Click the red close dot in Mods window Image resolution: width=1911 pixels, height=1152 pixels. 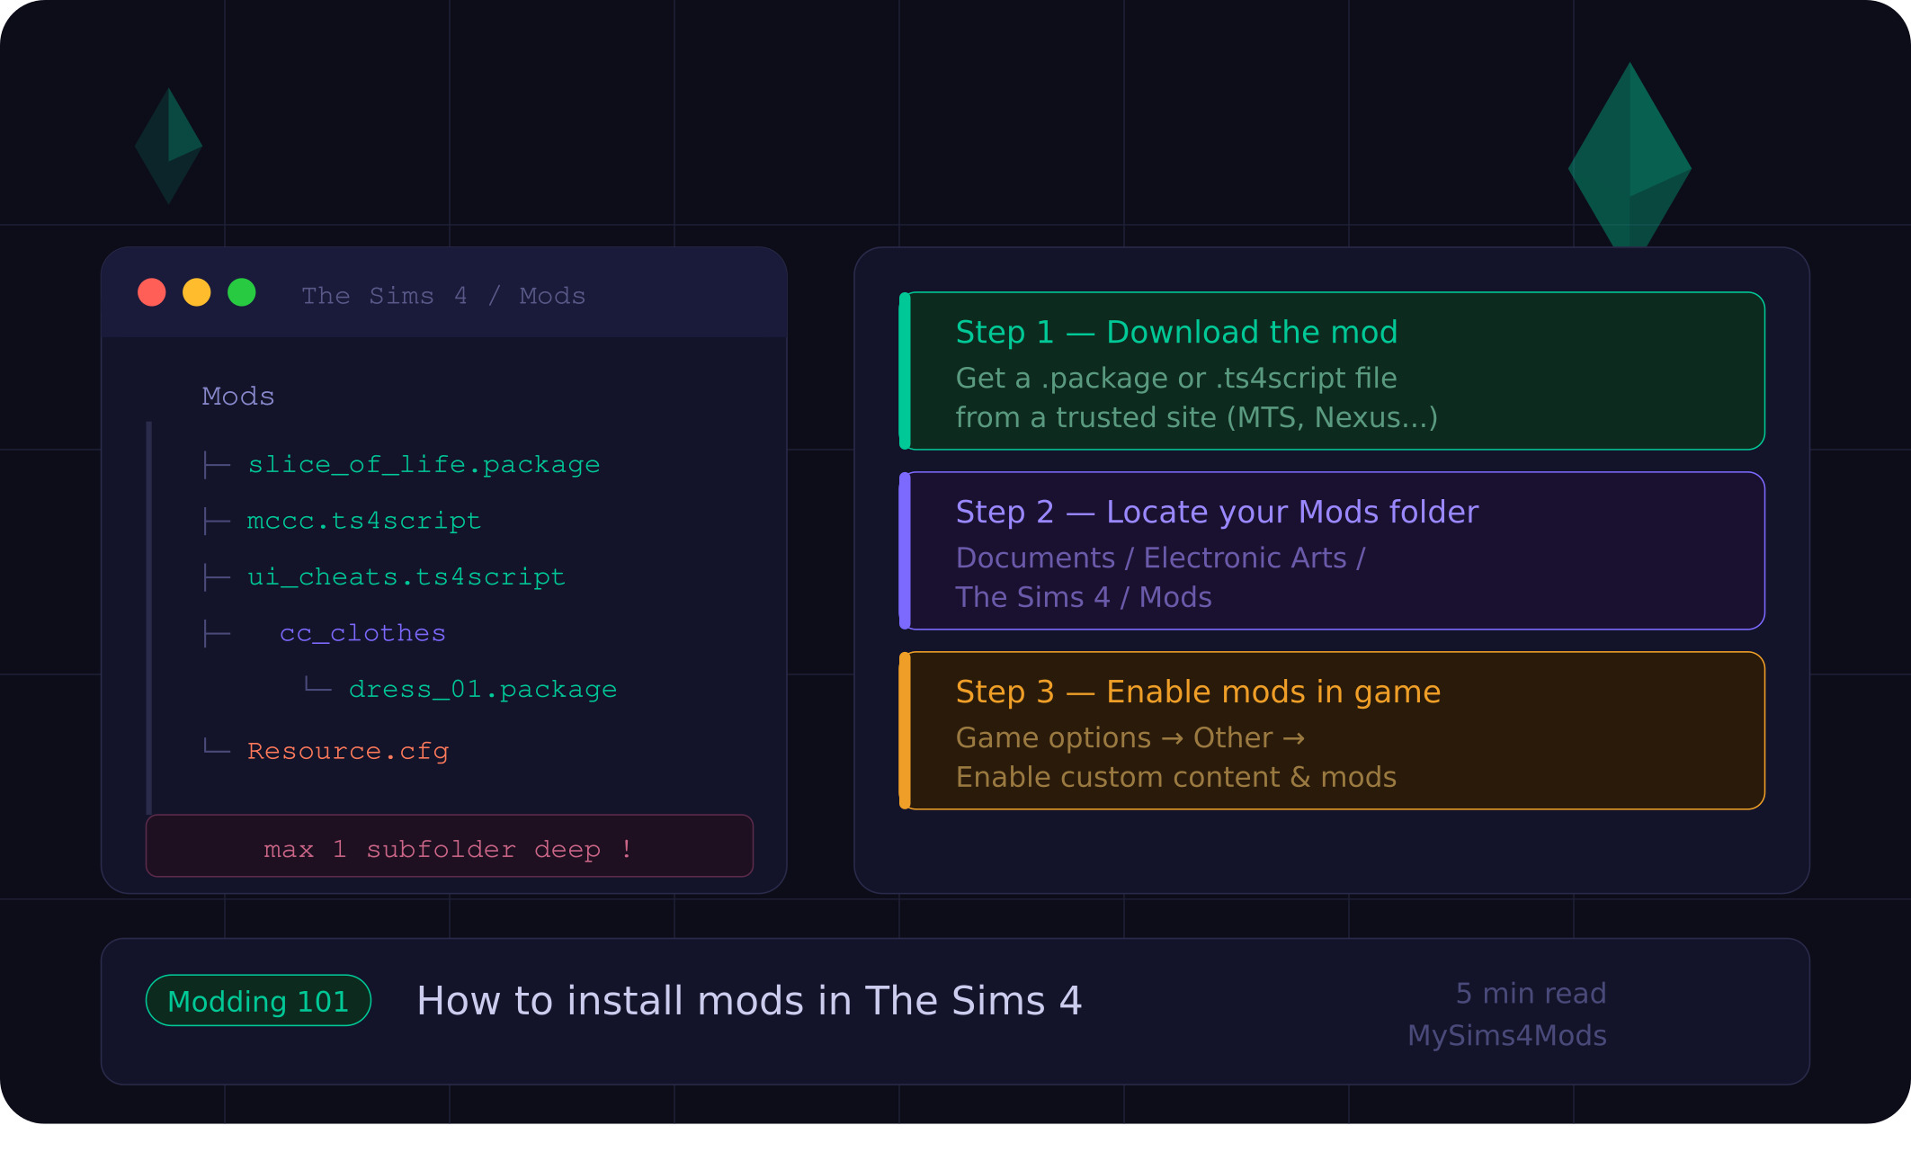pos(152,292)
